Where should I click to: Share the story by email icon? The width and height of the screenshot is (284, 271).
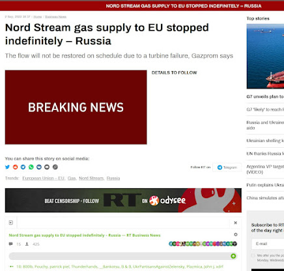[x=47, y=167]
